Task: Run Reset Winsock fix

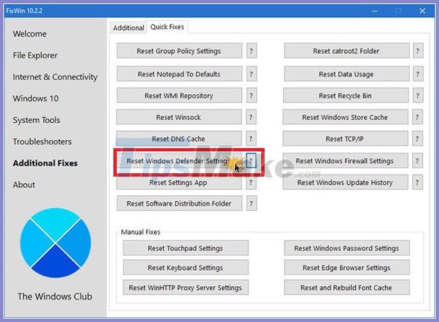Action: coord(178,117)
